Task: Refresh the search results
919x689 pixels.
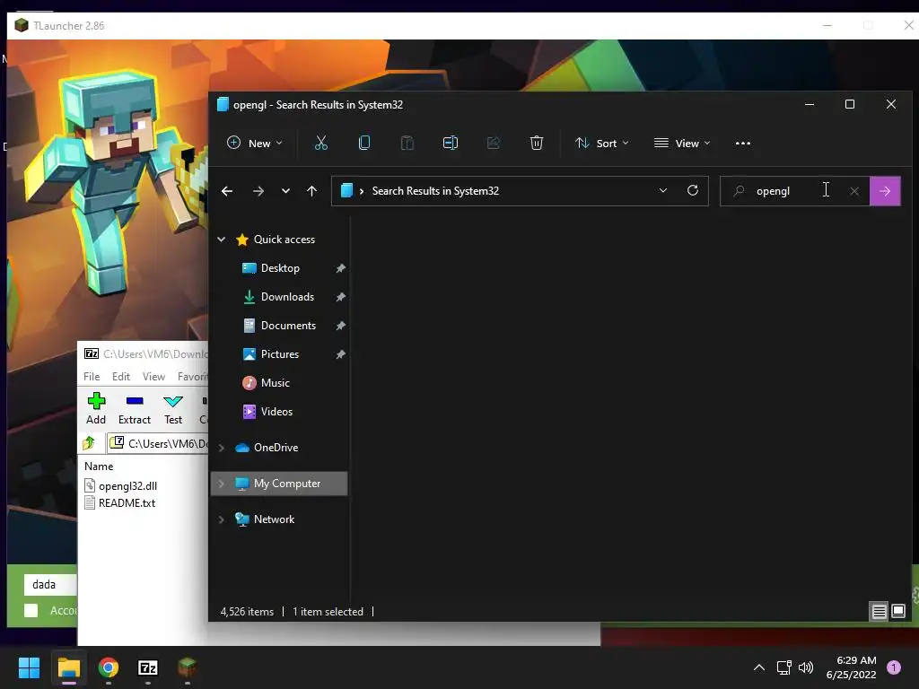Action: [x=693, y=190]
